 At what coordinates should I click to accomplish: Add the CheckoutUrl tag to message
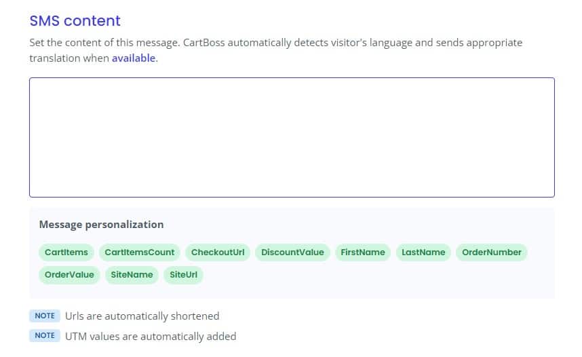(x=218, y=252)
